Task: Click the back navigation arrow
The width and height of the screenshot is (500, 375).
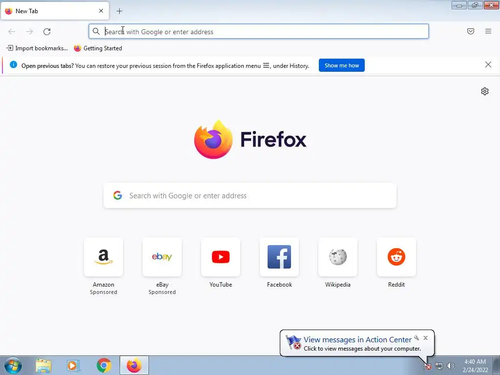Action: click(12, 32)
